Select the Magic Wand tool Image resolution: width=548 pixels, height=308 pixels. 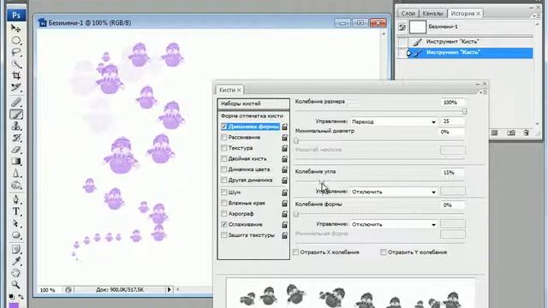[x=15, y=64]
